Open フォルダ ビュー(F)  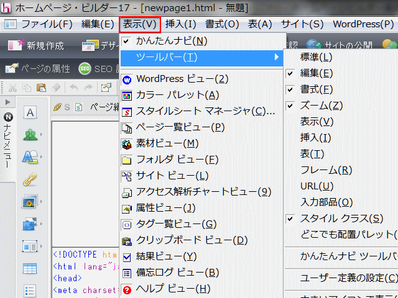pos(201,160)
